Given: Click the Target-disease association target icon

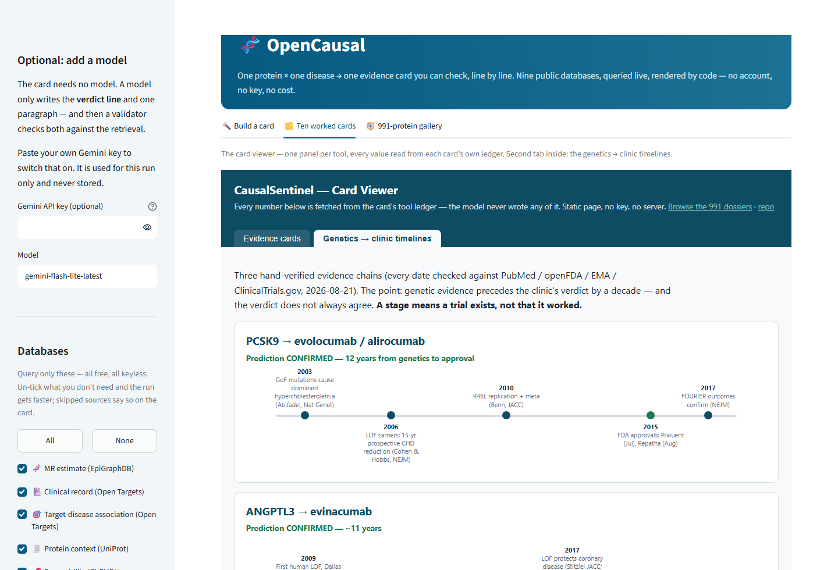Looking at the screenshot, I should [37, 514].
